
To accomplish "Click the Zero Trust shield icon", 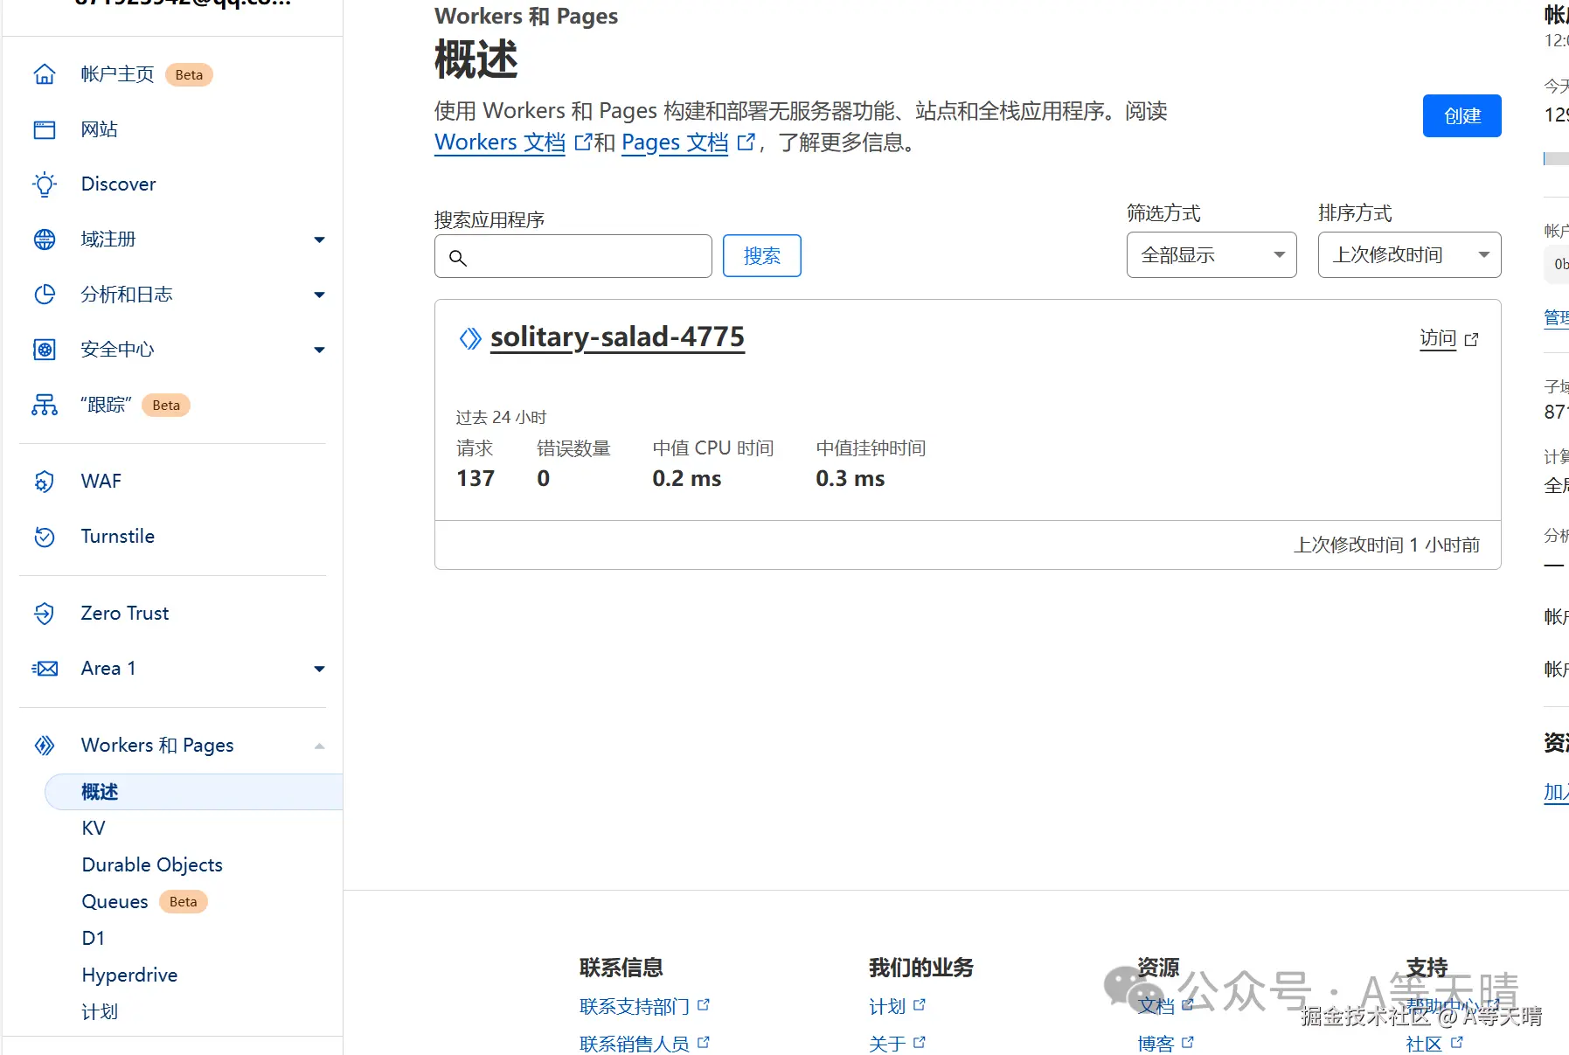I will coord(45,614).
